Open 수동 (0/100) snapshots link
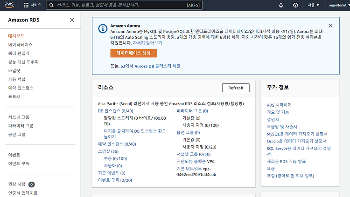Image resolution: width=350 pixels, height=197 pixels. click(115, 159)
